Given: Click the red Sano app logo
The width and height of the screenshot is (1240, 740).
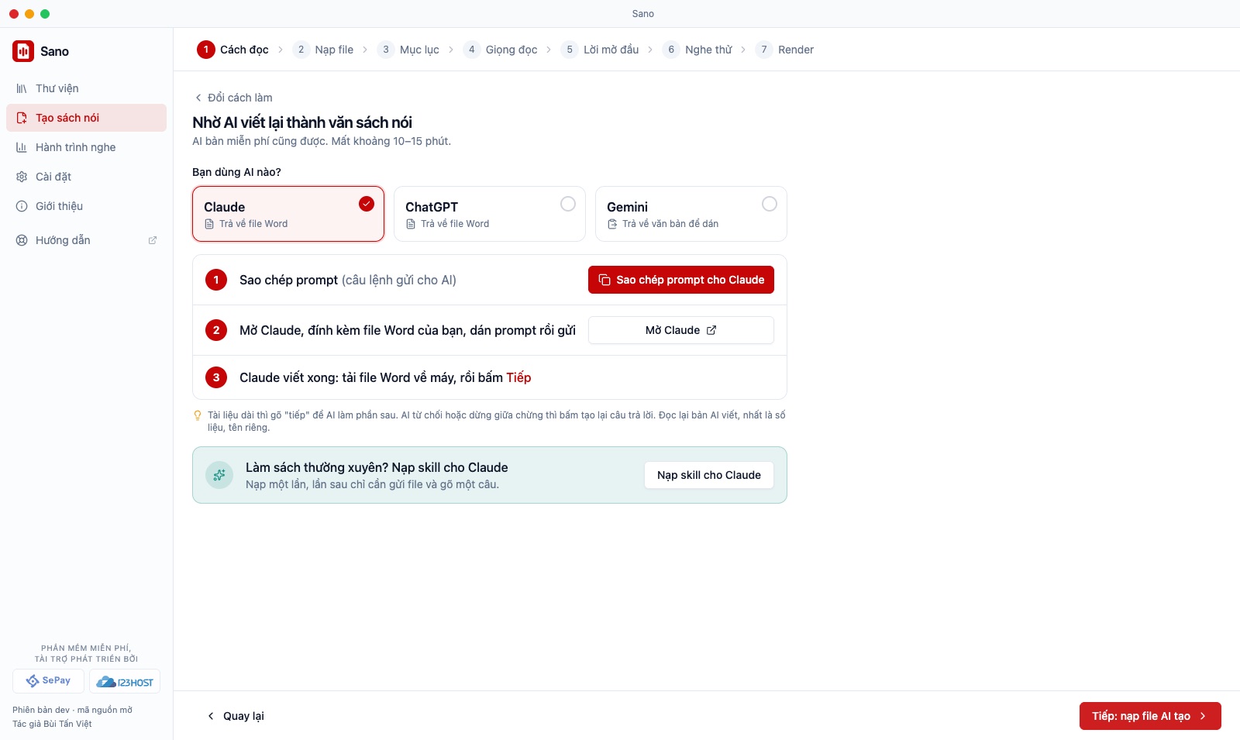Looking at the screenshot, I should click(x=23, y=51).
